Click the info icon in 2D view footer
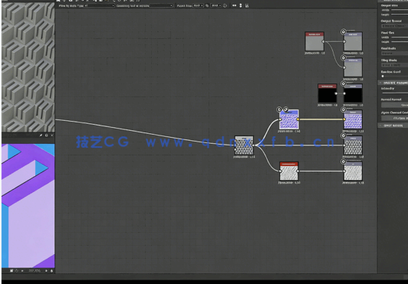The height and width of the screenshot is (284, 408). (16, 270)
